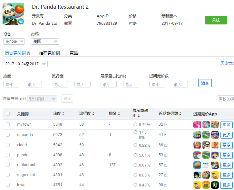Click black green app icon in town row
The width and height of the screenshot is (234, 190).
point(215,185)
